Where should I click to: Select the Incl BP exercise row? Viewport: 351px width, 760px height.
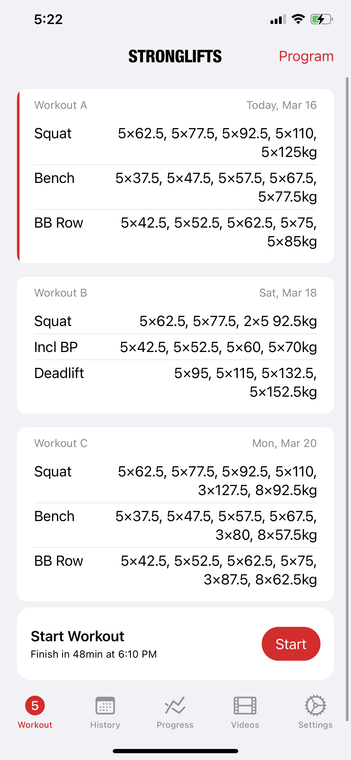175,347
